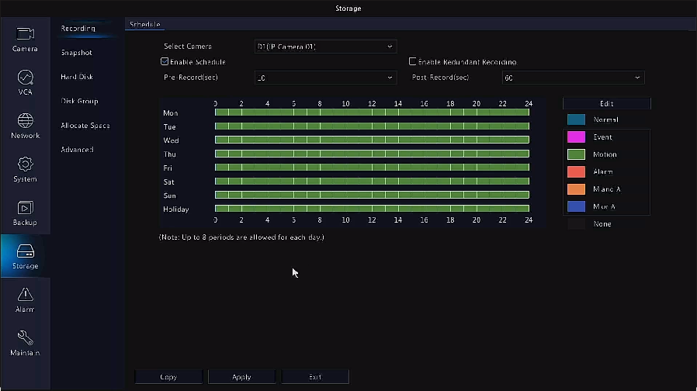The width and height of the screenshot is (697, 391).
Task: Open the Post-Record seconds dropdown
Action: tap(573, 78)
